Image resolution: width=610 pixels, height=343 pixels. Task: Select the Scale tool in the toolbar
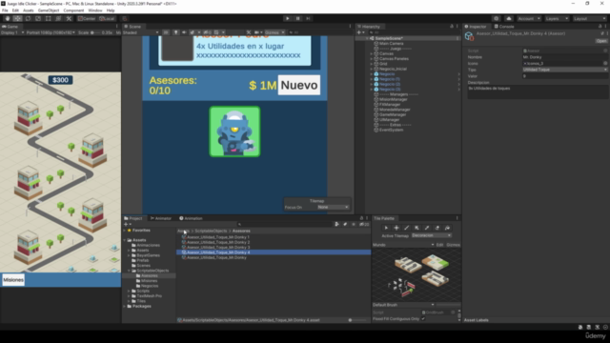pos(38,19)
